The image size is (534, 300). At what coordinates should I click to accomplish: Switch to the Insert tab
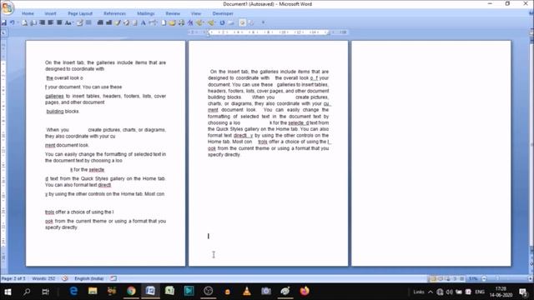[50, 13]
